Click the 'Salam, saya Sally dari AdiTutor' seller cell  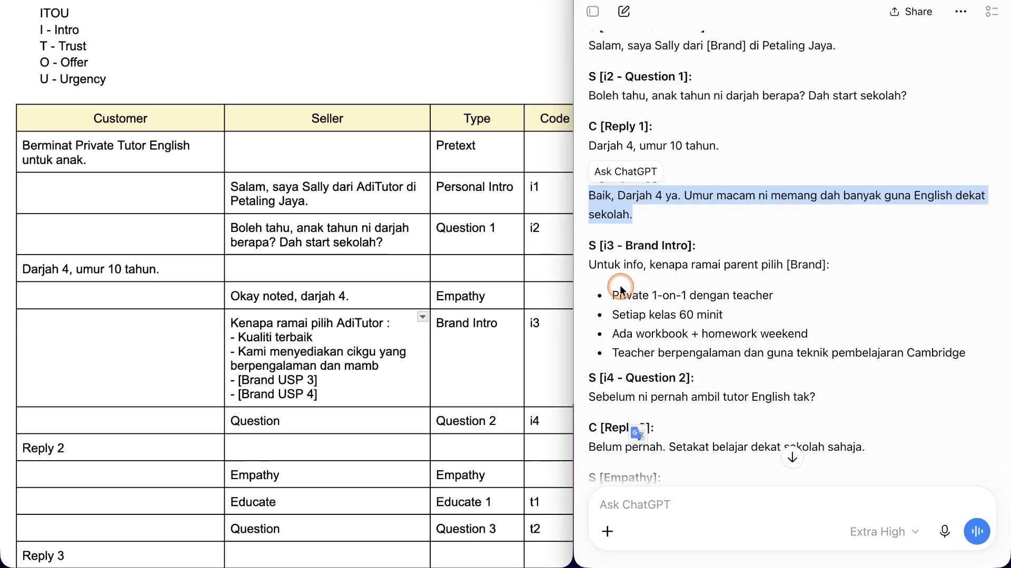point(327,193)
